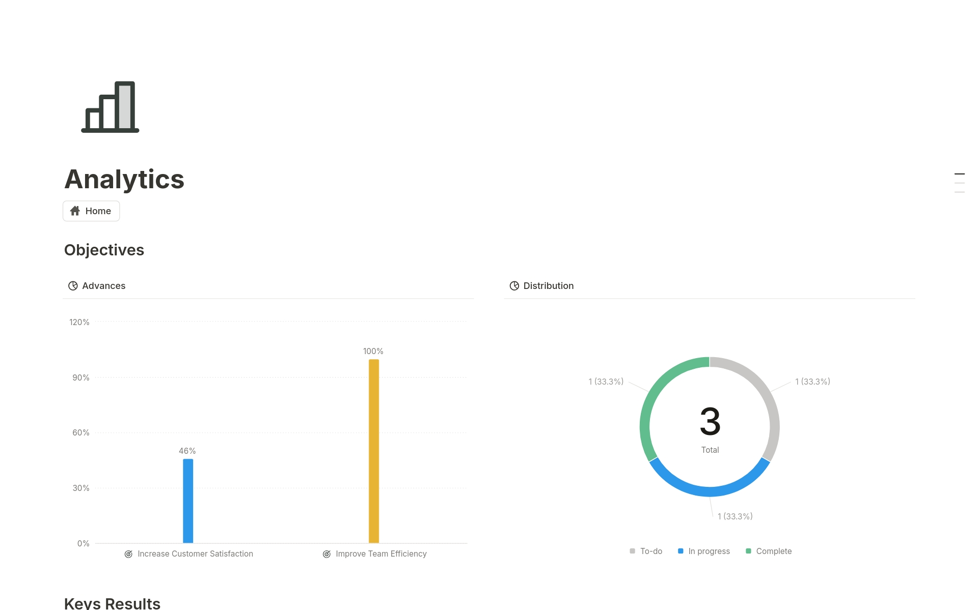
Task: Select the Advances chart tab
Action: tap(97, 286)
